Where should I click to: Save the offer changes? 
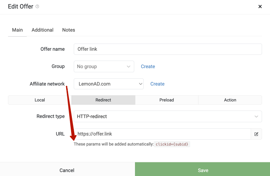[203, 170]
